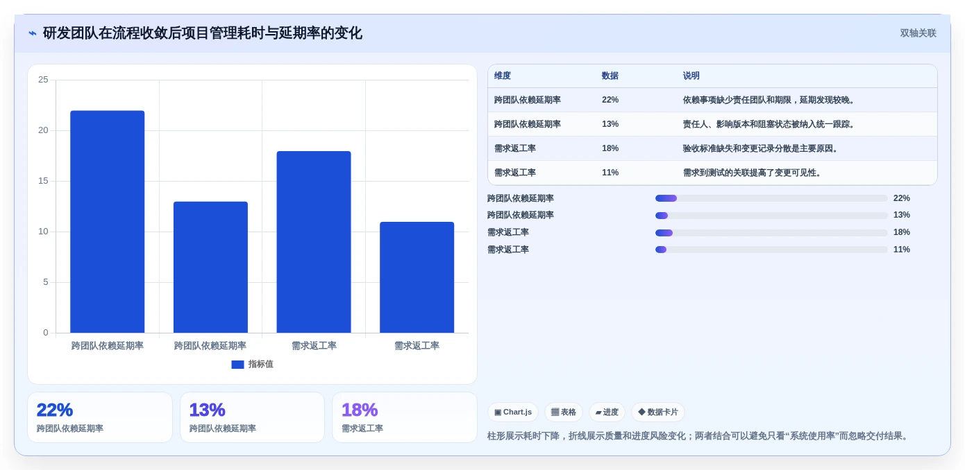Click the dashboard title about 研发团队 项目管理耗时

click(203, 33)
